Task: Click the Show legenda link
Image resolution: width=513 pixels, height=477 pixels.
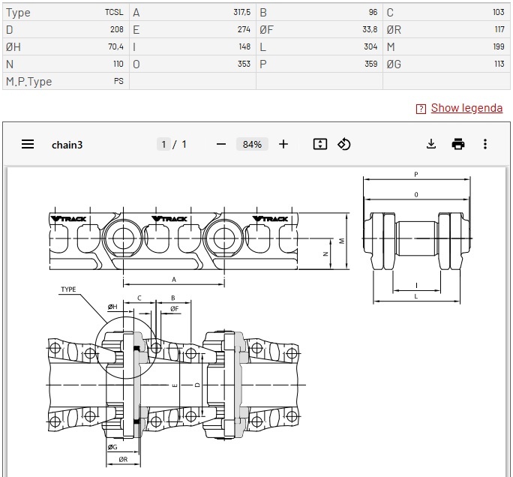Action: 466,108
